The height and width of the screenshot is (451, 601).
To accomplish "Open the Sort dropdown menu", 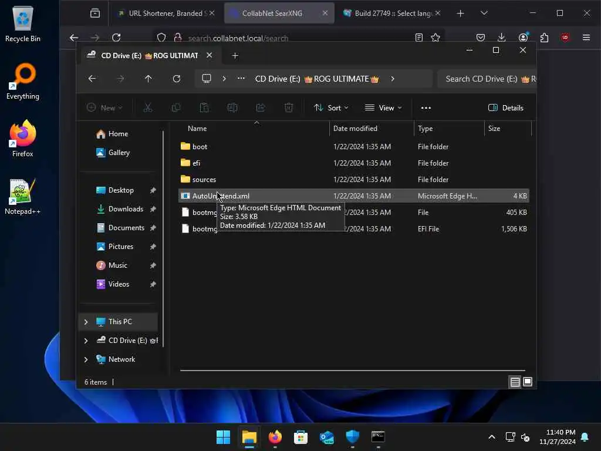I will pyautogui.click(x=331, y=108).
